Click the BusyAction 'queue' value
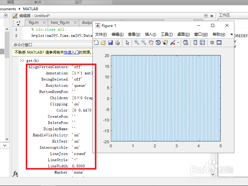 (x=79, y=86)
